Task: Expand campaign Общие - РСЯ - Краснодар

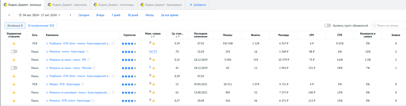Action: click(47, 84)
